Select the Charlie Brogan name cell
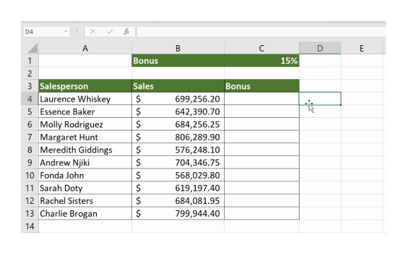This screenshot has height=254, width=407. (x=85, y=213)
